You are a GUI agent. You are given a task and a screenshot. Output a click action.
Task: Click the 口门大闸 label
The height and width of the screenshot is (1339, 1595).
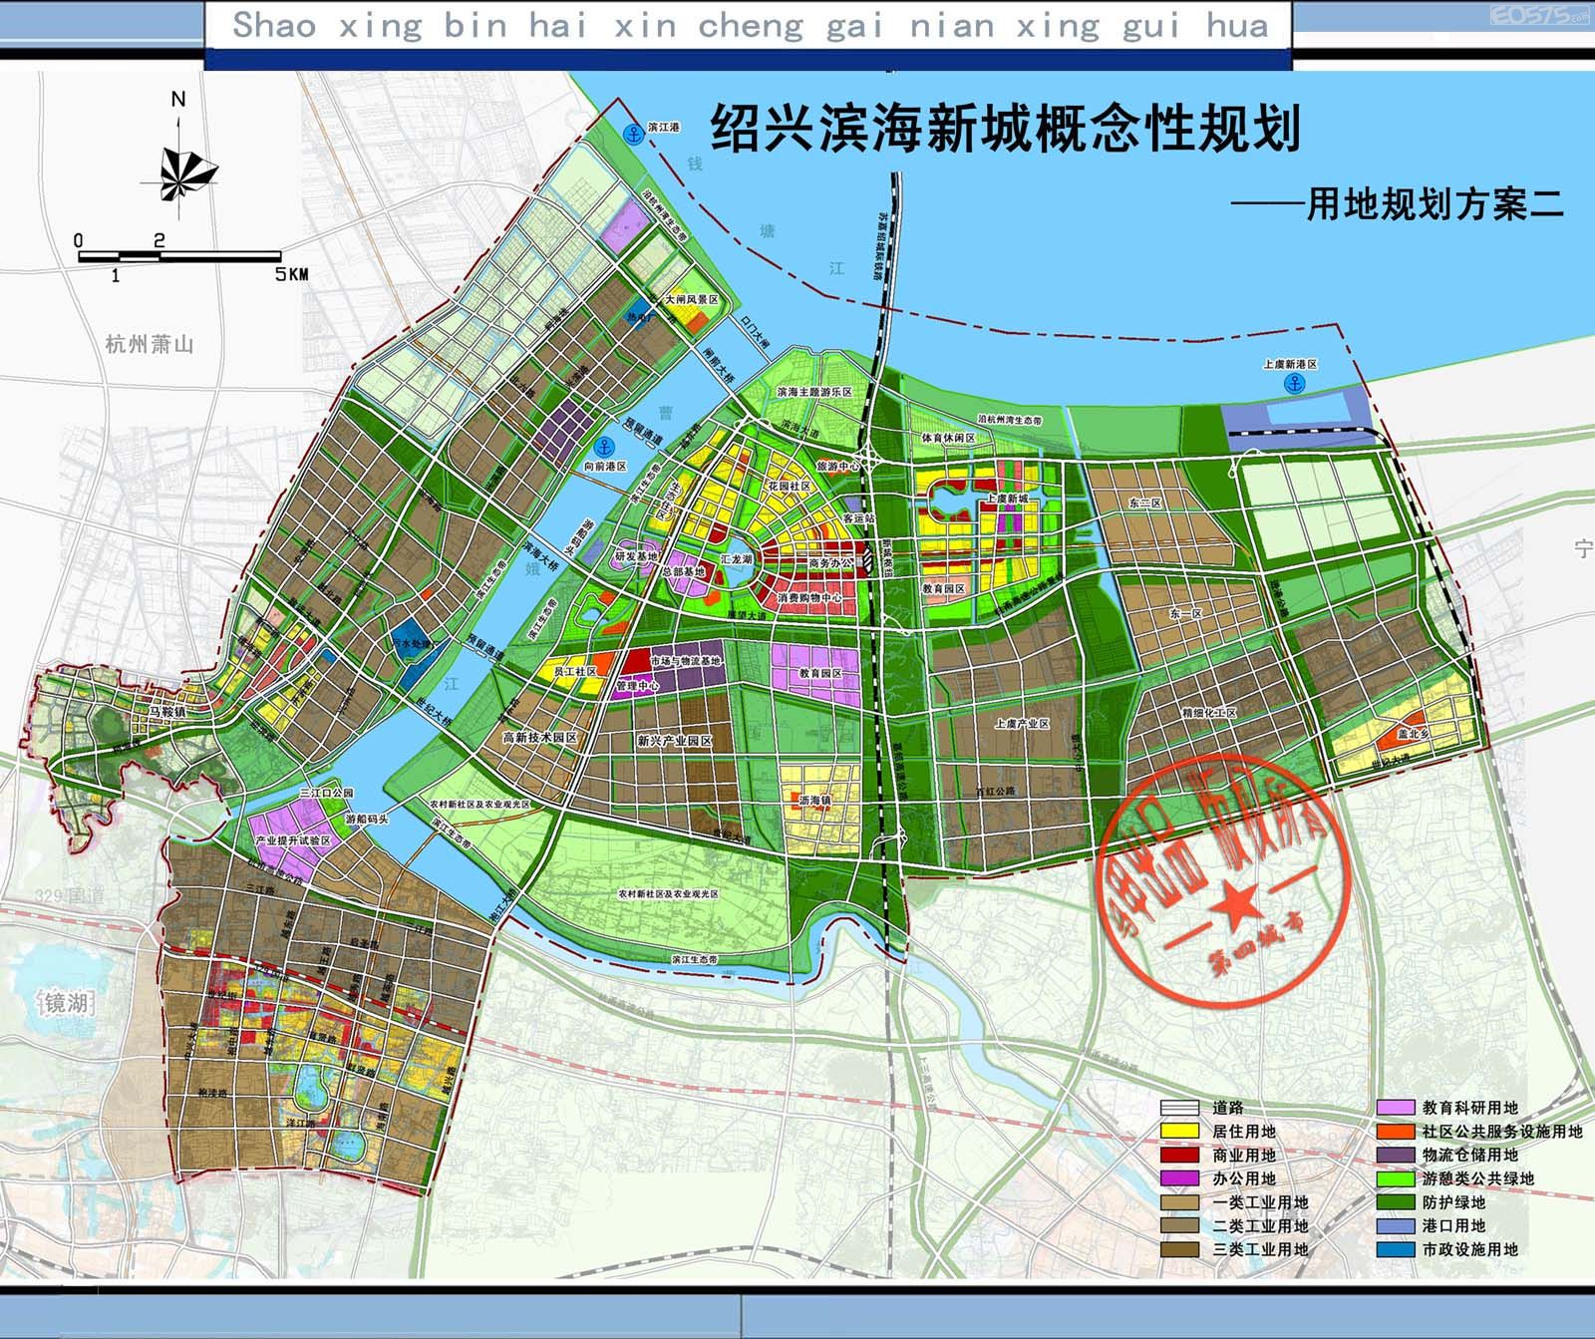pyautogui.click(x=756, y=333)
